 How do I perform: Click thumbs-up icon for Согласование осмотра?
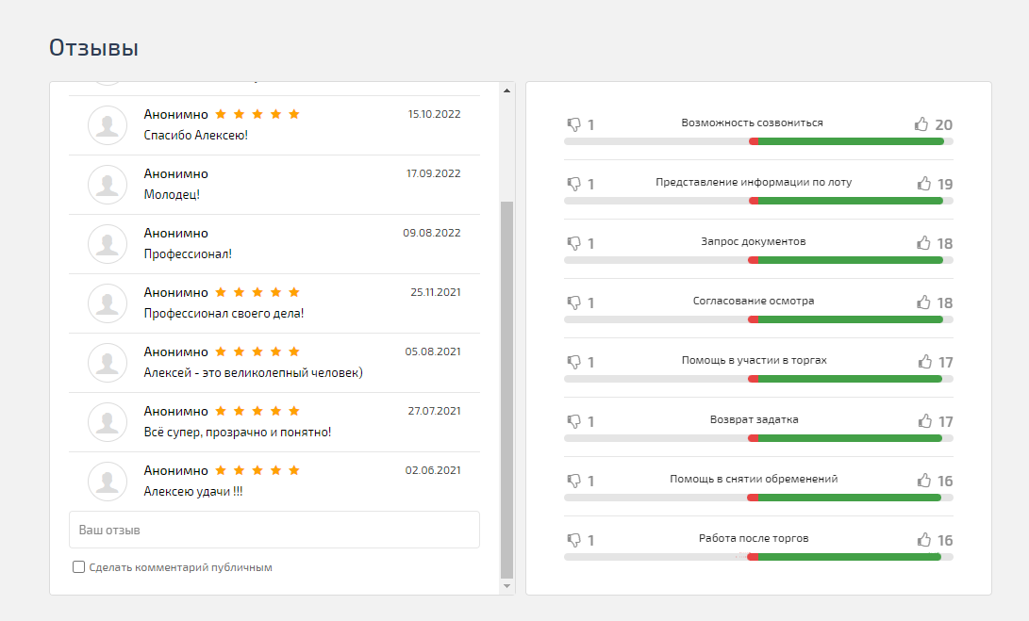923,302
